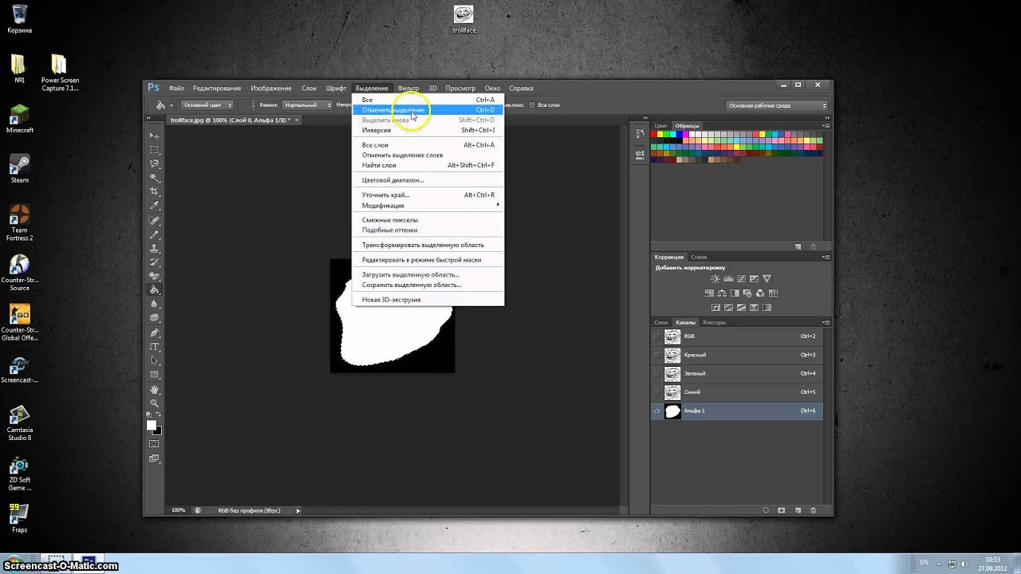1021x574 pixels.
Task: Open the Channels panel options menu
Action: tap(826, 322)
